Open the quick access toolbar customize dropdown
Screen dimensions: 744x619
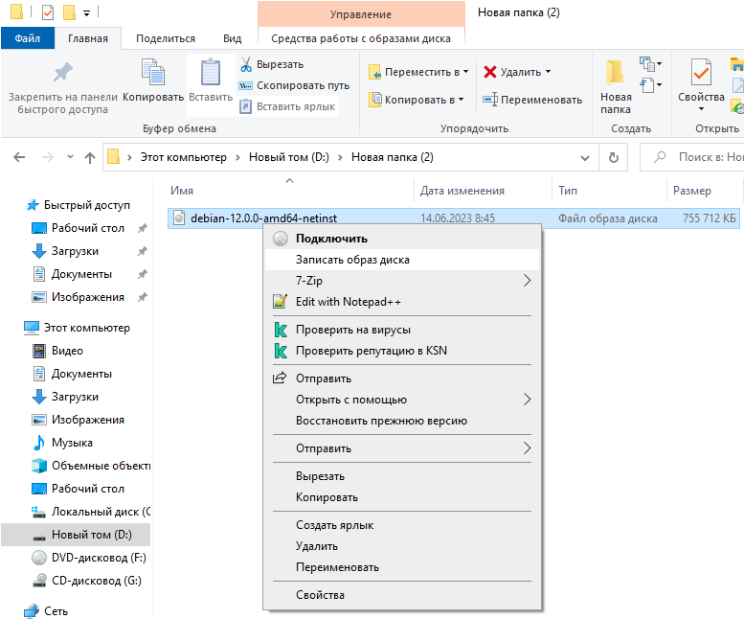coord(87,13)
